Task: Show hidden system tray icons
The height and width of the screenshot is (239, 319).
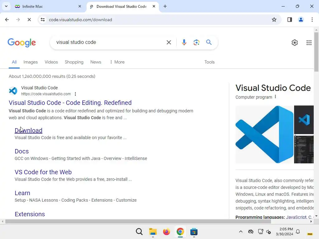Action: pos(241,232)
